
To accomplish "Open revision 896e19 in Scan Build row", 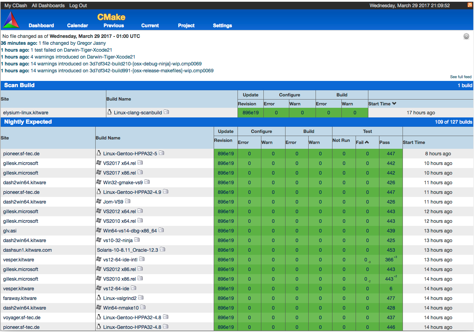I will tap(251, 113).
